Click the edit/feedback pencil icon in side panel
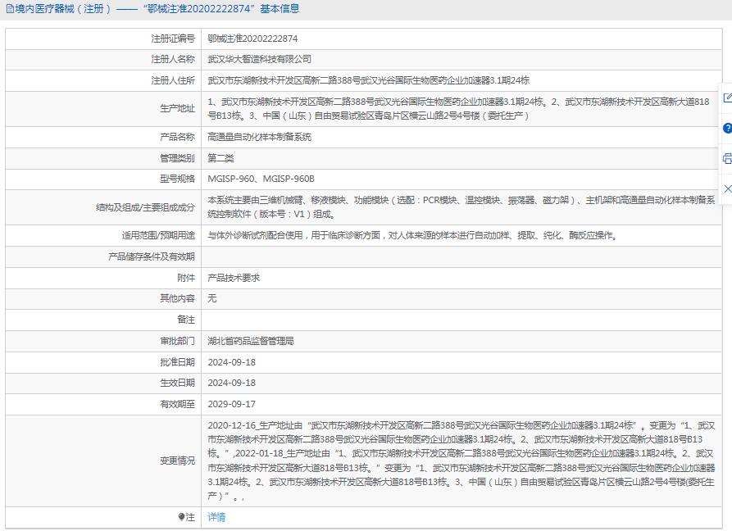Screen dimensions: 732x531 tap(727, 98)
